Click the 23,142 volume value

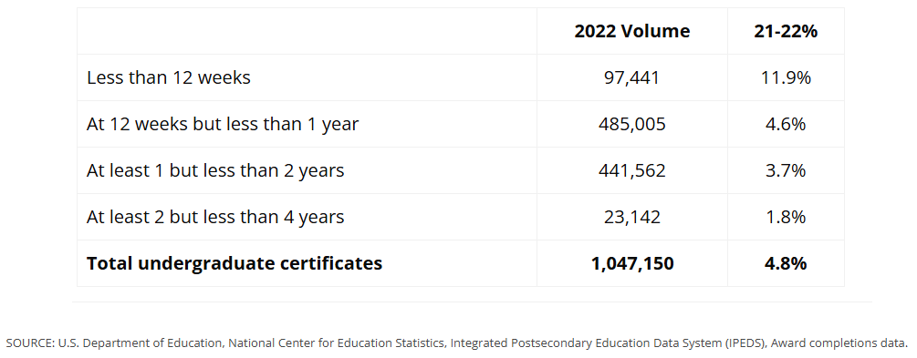(x=631, y=217)
